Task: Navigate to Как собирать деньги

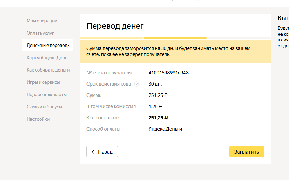Action: coord(48,70)
